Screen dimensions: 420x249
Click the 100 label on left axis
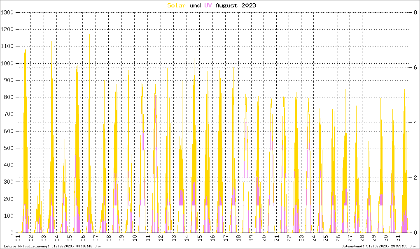coord(9,216)
